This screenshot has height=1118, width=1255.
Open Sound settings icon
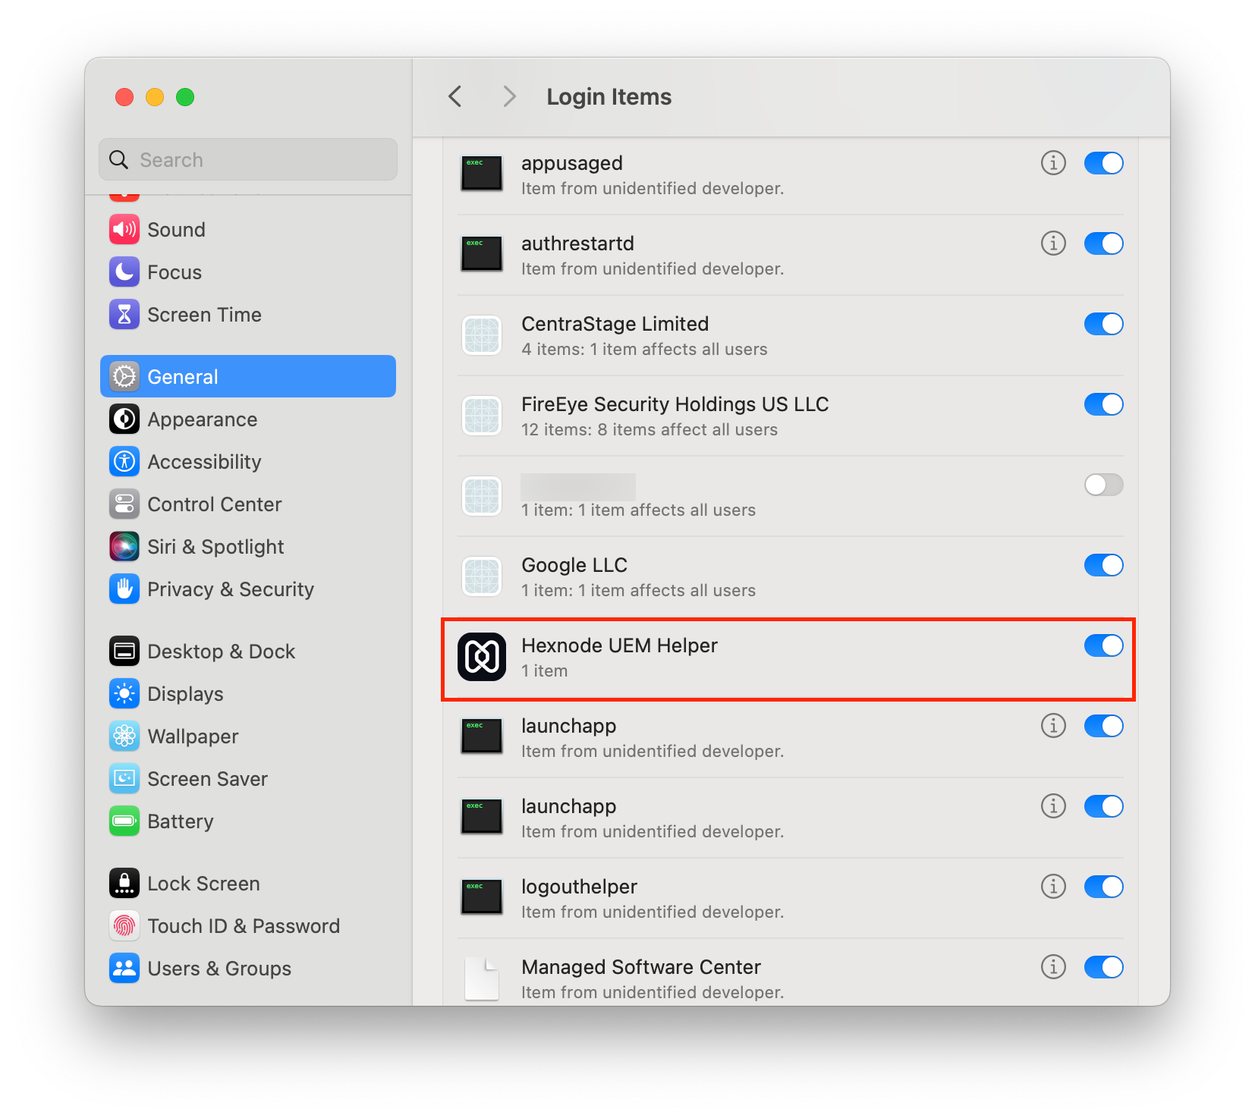coord(124,230)
